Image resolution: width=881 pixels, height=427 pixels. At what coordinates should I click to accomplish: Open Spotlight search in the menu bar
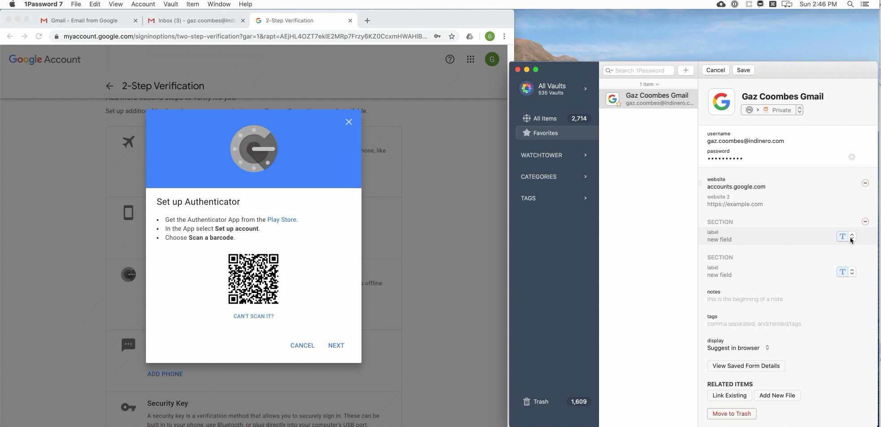pos(850,4)
